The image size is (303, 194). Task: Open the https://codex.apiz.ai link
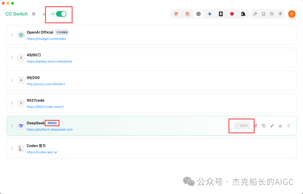[42, 152]
